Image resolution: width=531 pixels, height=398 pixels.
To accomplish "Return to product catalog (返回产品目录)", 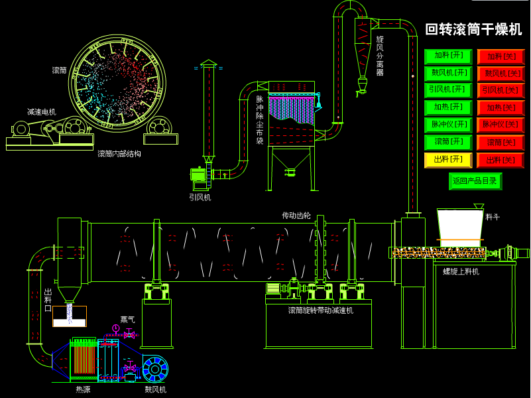I will click(475, 181).
